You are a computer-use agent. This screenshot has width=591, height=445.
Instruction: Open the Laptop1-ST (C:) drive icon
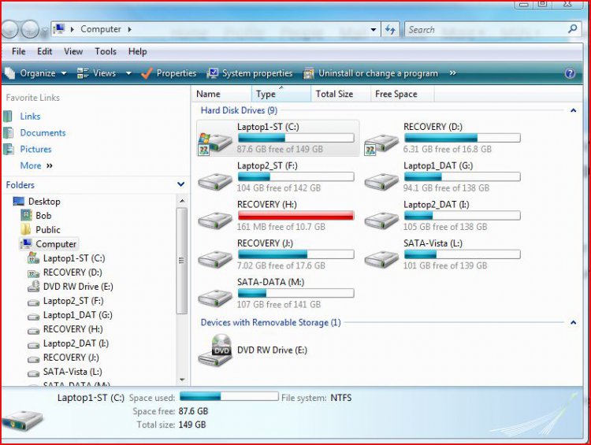pyautogui.click(x=215, y=143)
